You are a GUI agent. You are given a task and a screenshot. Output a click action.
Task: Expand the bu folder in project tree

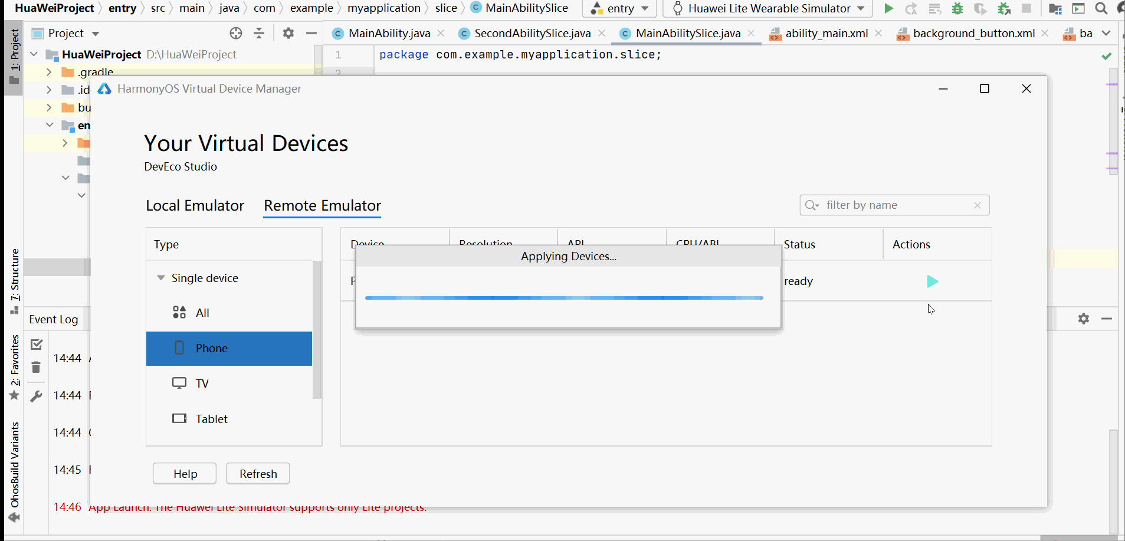pos(49,107)
